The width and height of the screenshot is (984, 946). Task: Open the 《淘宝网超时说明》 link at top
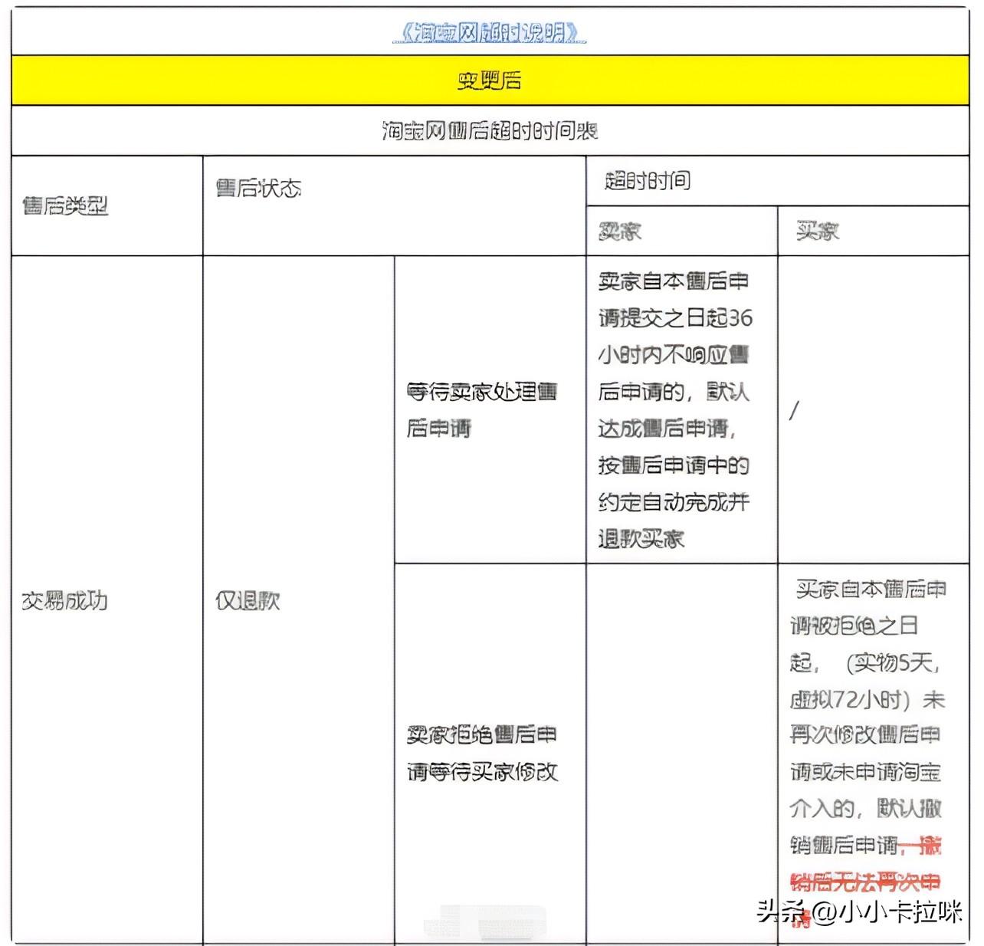pos(490,32)
